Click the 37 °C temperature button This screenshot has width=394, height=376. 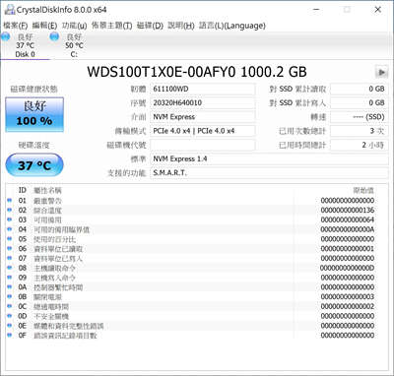pos(34,165)
